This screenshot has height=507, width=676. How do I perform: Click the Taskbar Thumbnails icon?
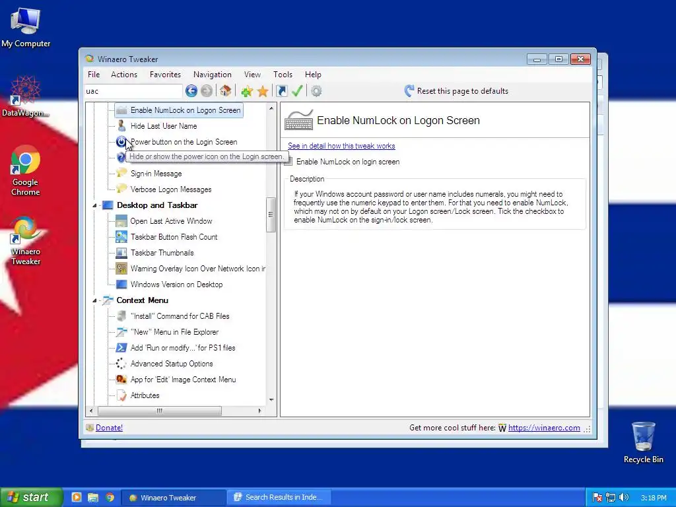(121, 253)
